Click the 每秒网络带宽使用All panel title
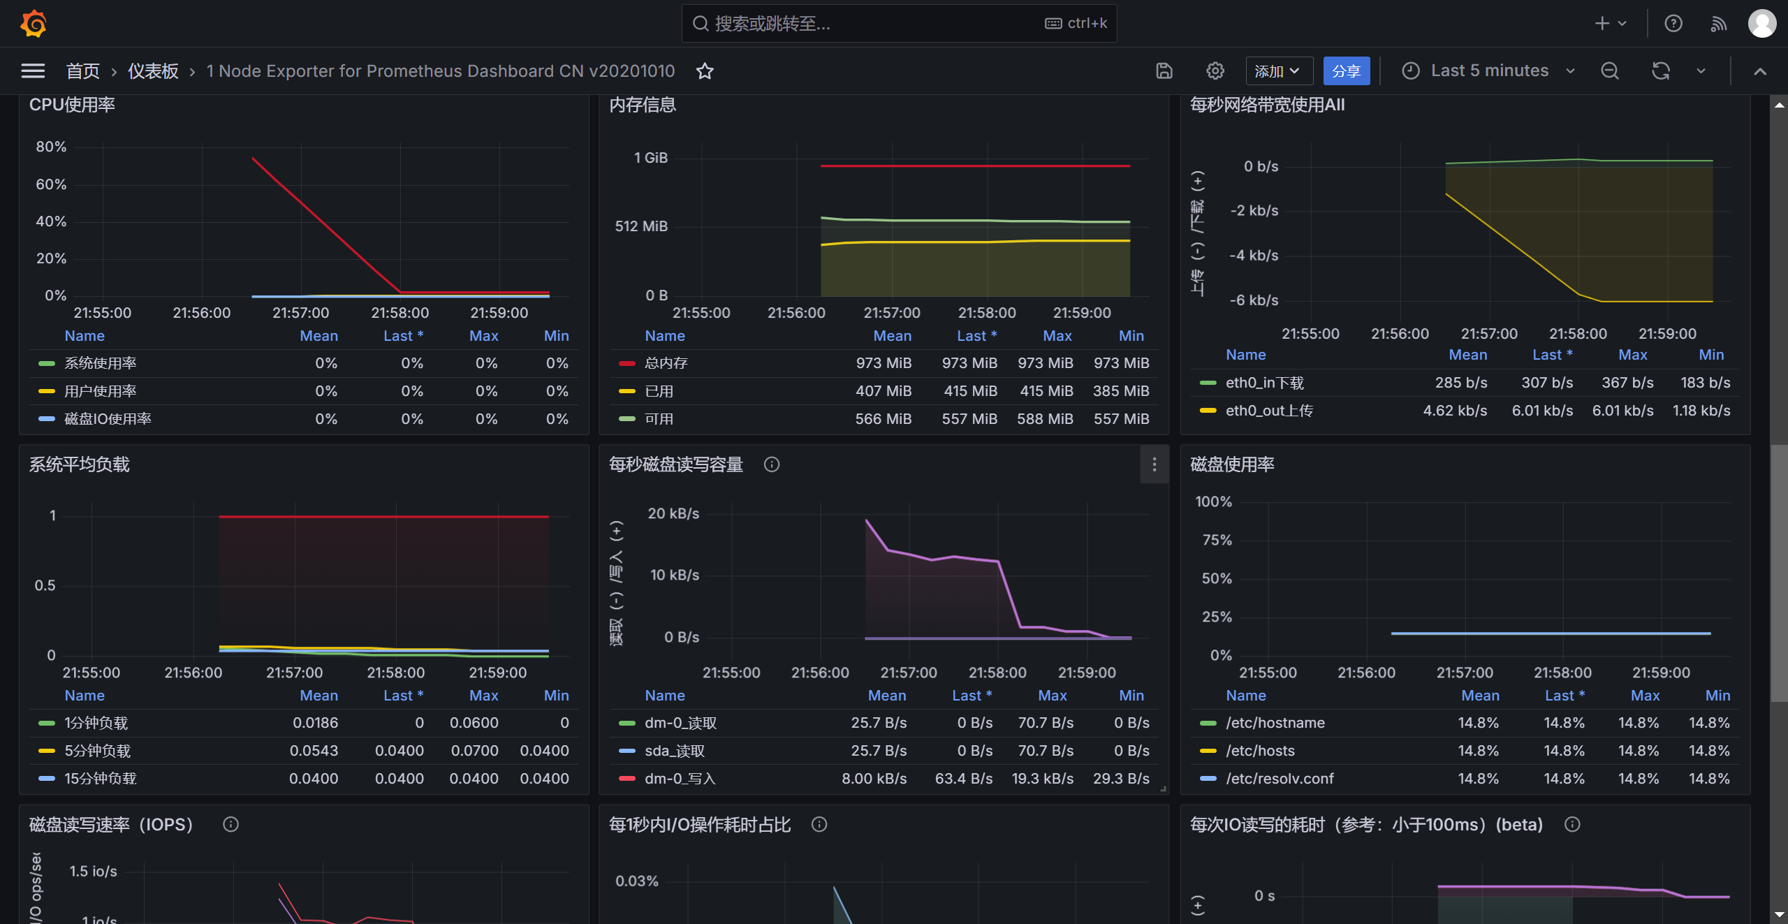 tap(1267, 105)
